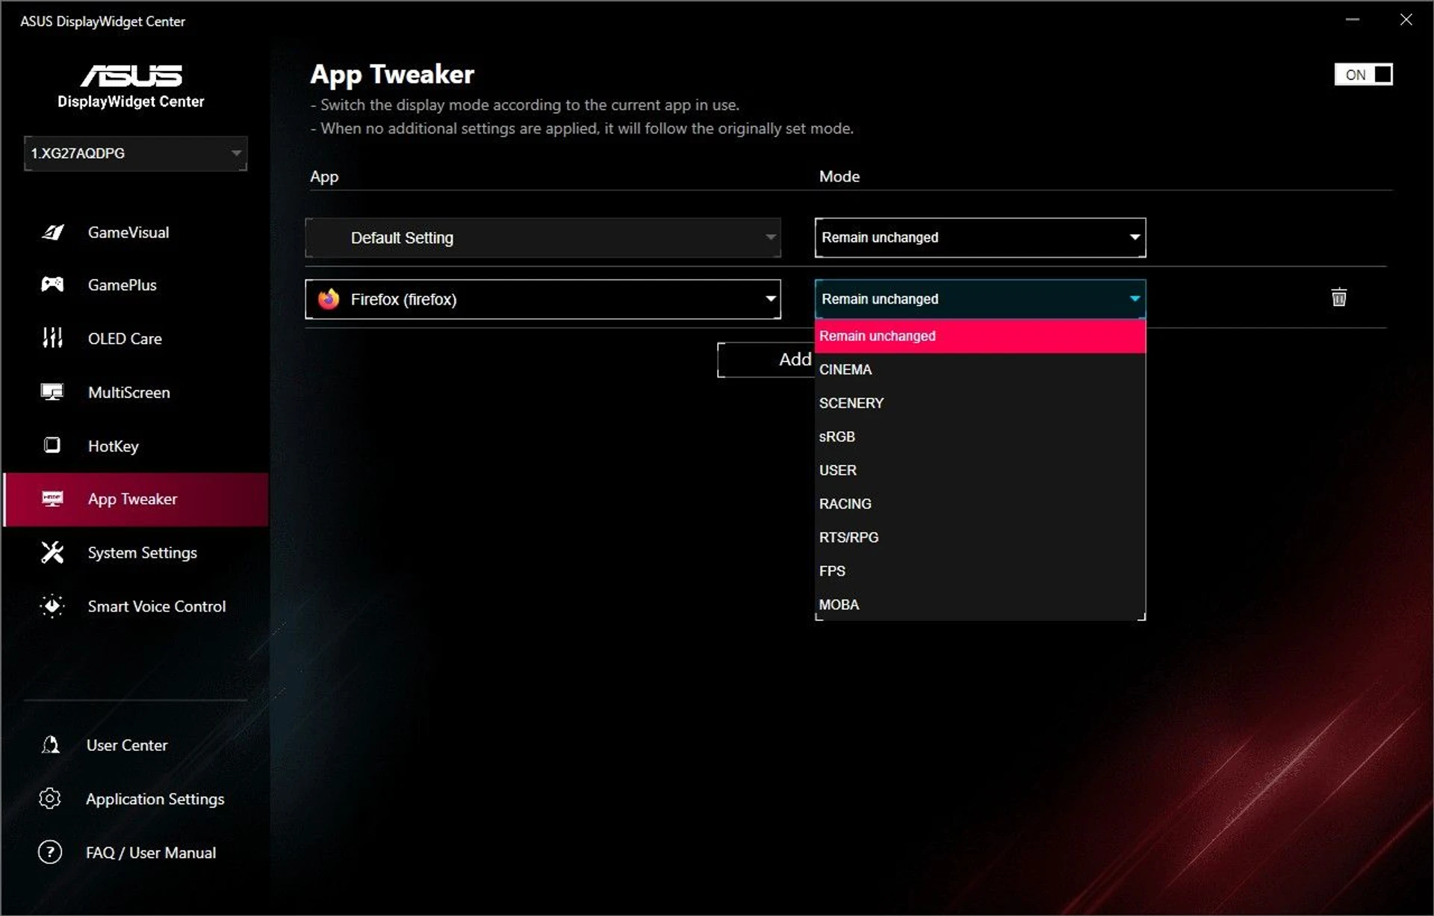The height and width of the screenshot is (916, 1434).
Task: Open System Settings section
Action: 136,552
